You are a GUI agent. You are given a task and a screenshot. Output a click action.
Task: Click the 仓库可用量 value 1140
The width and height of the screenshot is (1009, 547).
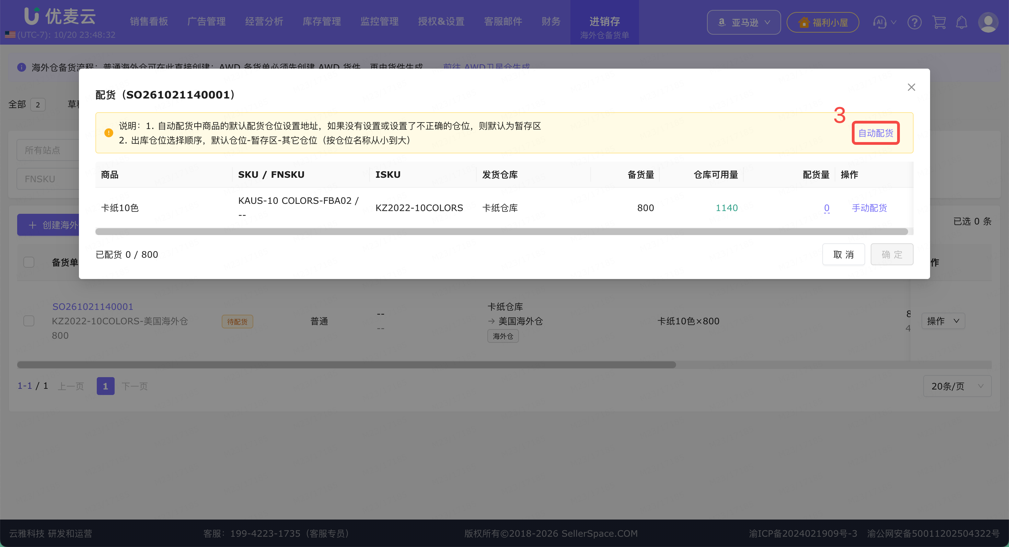click(727, 208)
